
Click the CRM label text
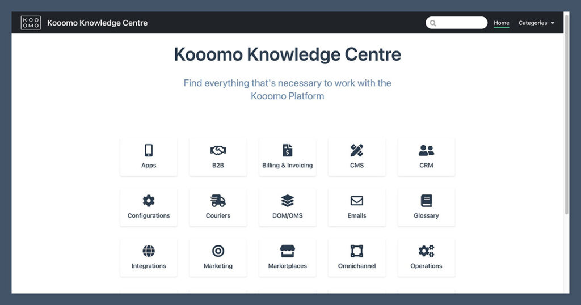pyautogui.click(x=426, y=165)
